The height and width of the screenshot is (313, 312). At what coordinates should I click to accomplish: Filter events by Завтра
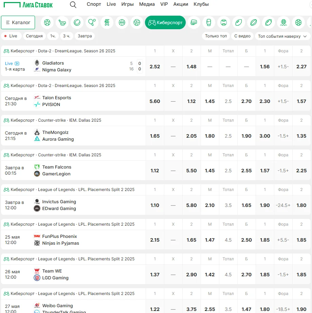click(x=85, y=36)
